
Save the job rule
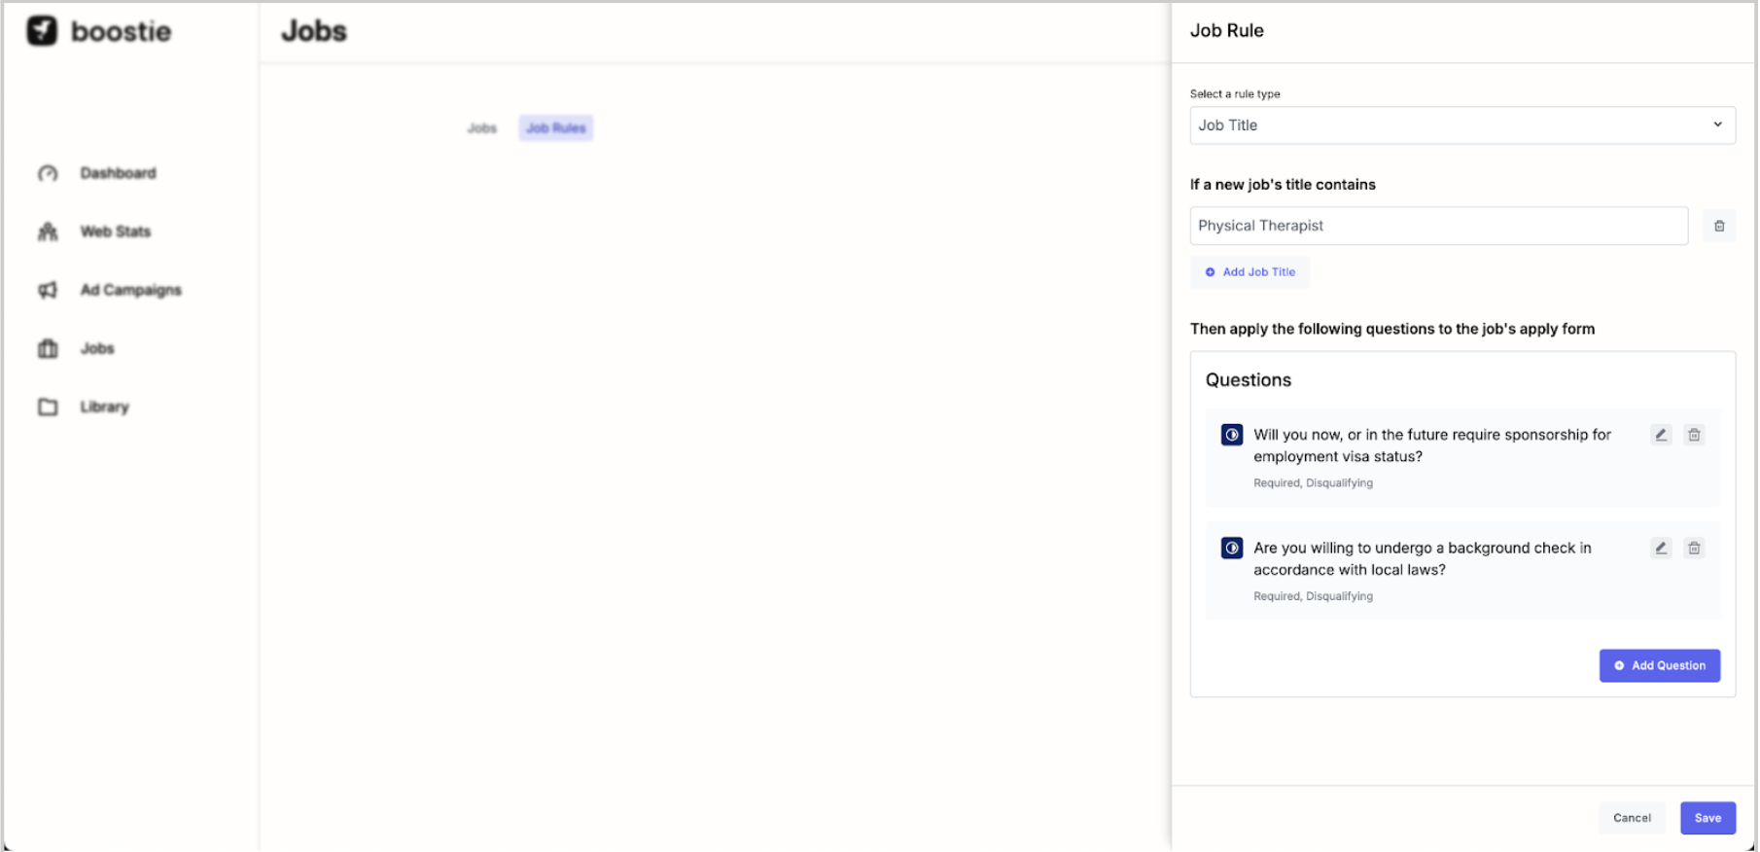coord(1707,818)
